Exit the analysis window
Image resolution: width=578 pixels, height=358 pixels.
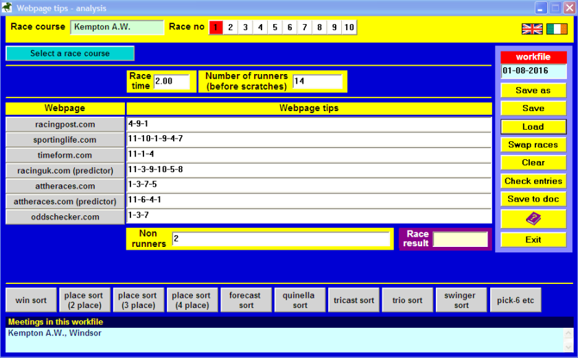pyautogui.click(x=533, y=240)
